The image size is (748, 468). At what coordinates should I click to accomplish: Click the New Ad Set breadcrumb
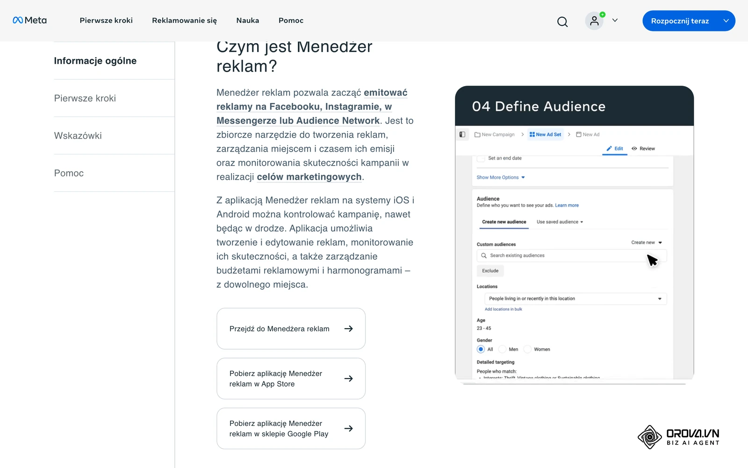pos(545,134)
